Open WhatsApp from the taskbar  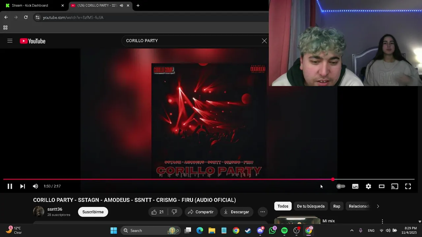point(272,230)
